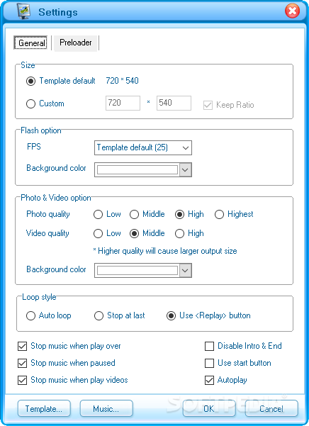This screenshot has width=309, height=426.
Task: Click the custom height field showing 540
Action: point(174,103)
